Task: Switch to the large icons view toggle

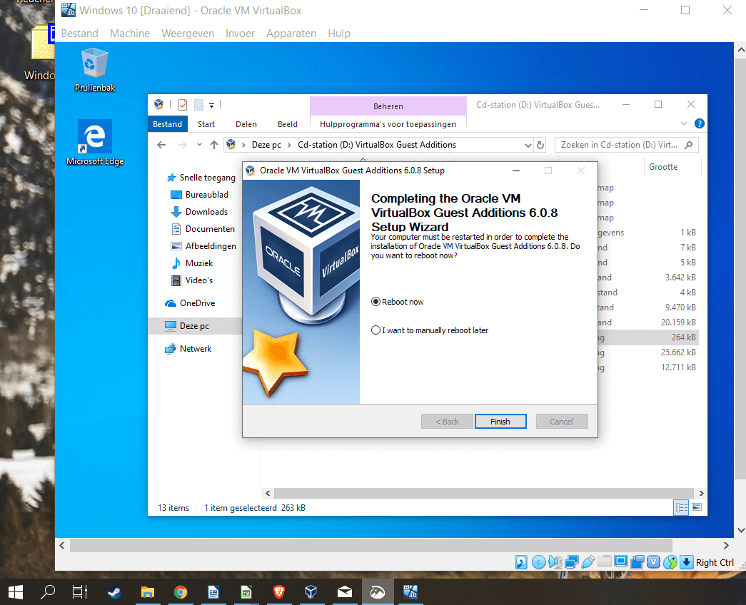Action: coord(696,507)
